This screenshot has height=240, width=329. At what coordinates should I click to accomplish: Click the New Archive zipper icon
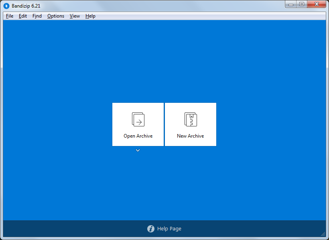click(190, 119)
